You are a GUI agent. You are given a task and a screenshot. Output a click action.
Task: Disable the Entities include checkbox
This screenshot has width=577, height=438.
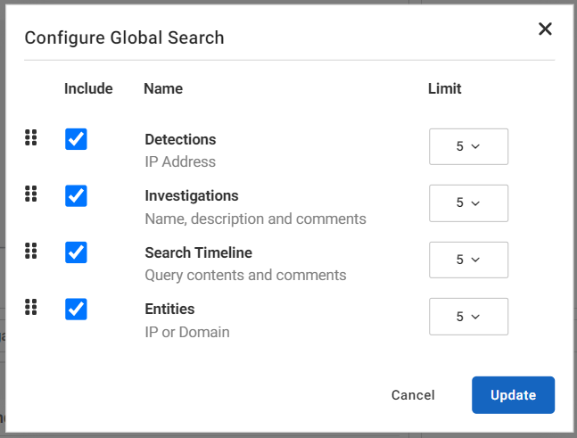point(77,310)
